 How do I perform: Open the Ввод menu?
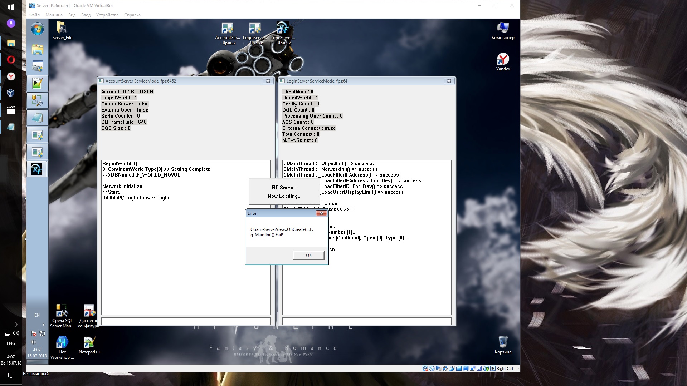[x=86, y=15]
